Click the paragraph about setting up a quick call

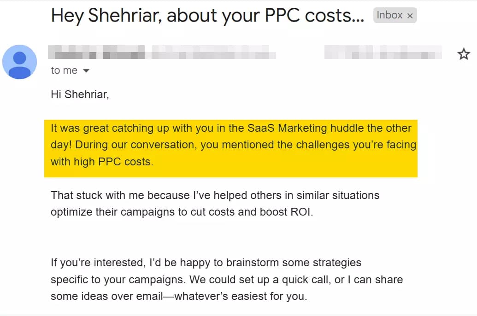(x=226, y=279)
